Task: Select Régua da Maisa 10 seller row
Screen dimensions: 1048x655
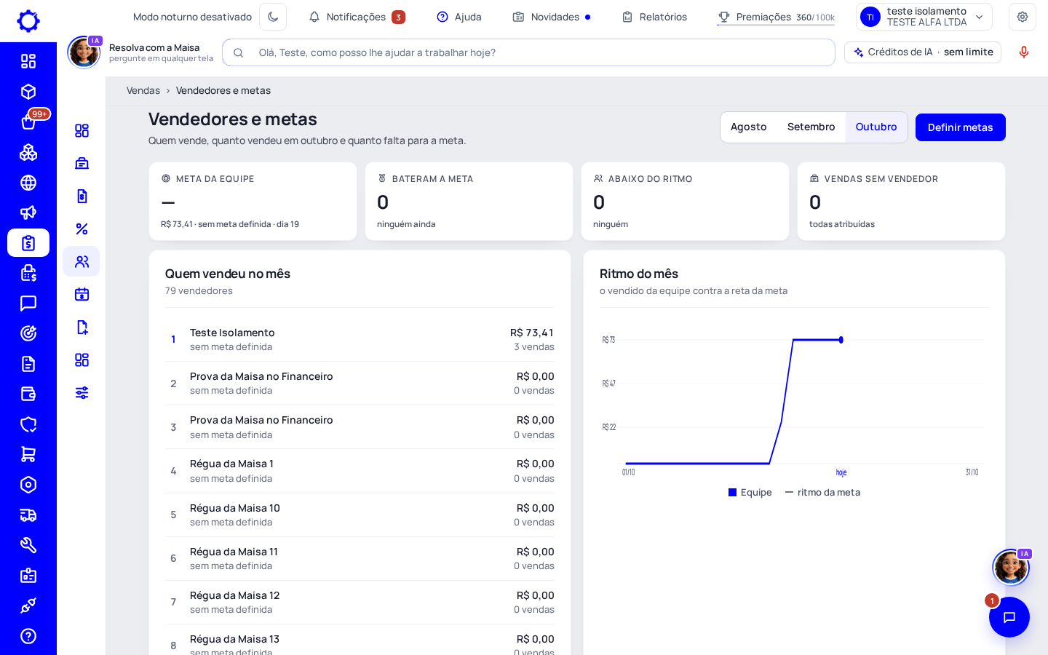Action: (360, 515)
